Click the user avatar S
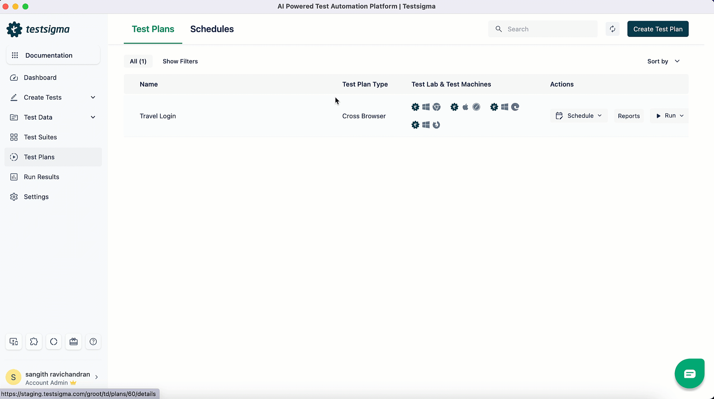Image resolution: width=714 pixels, height=399 pixels. [13, 377]
